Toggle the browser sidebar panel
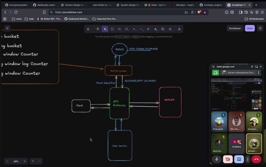This screenshot has width=266, height=167. point(240,12)
